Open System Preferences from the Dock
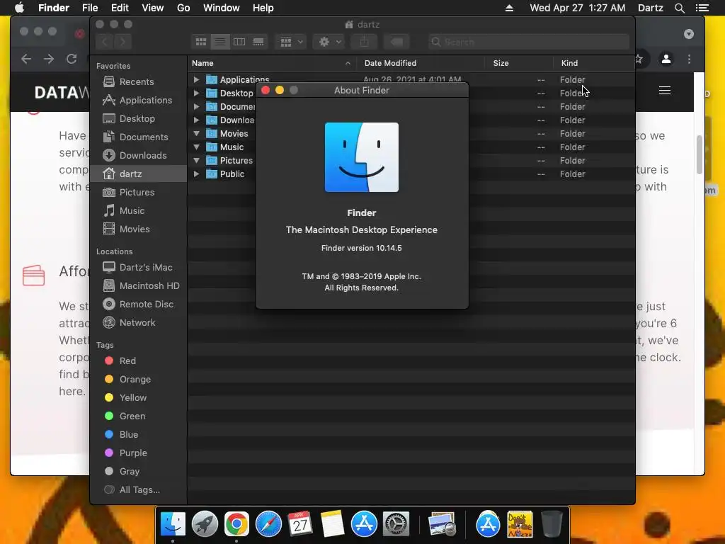Screen dimensions: 725x544 pyautogui.click(x=396, y=524)
